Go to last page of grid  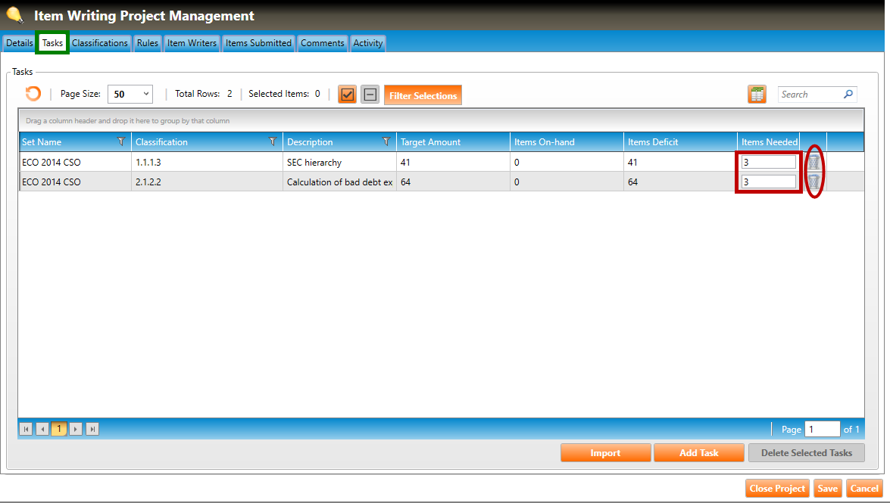click(93, 429)
